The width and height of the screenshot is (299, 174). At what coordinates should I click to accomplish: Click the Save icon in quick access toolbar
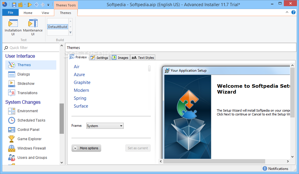click(14, 5)
